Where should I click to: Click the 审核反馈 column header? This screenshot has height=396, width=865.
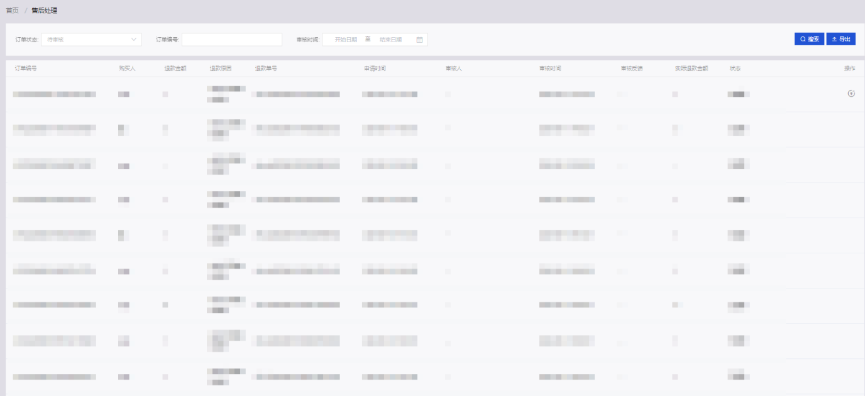(x=632, y=69)
